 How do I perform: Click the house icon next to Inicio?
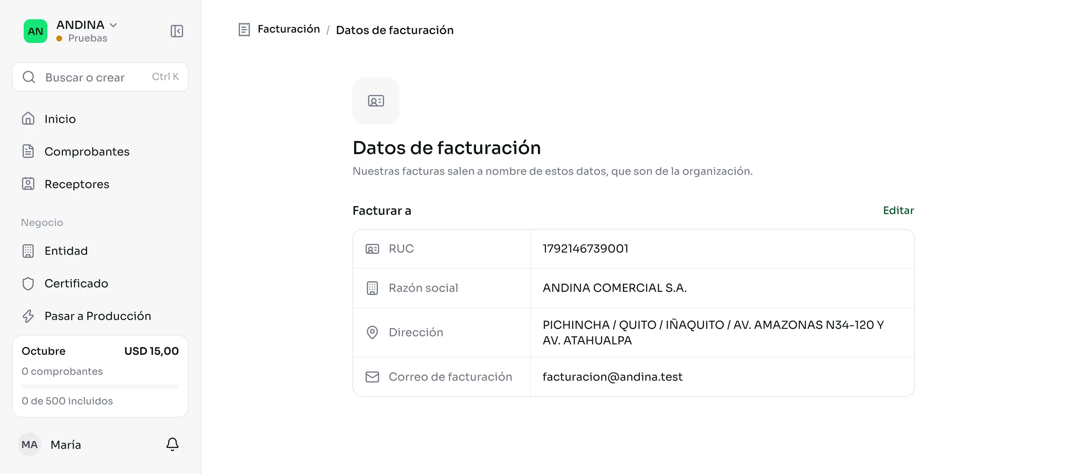point(28,119)
